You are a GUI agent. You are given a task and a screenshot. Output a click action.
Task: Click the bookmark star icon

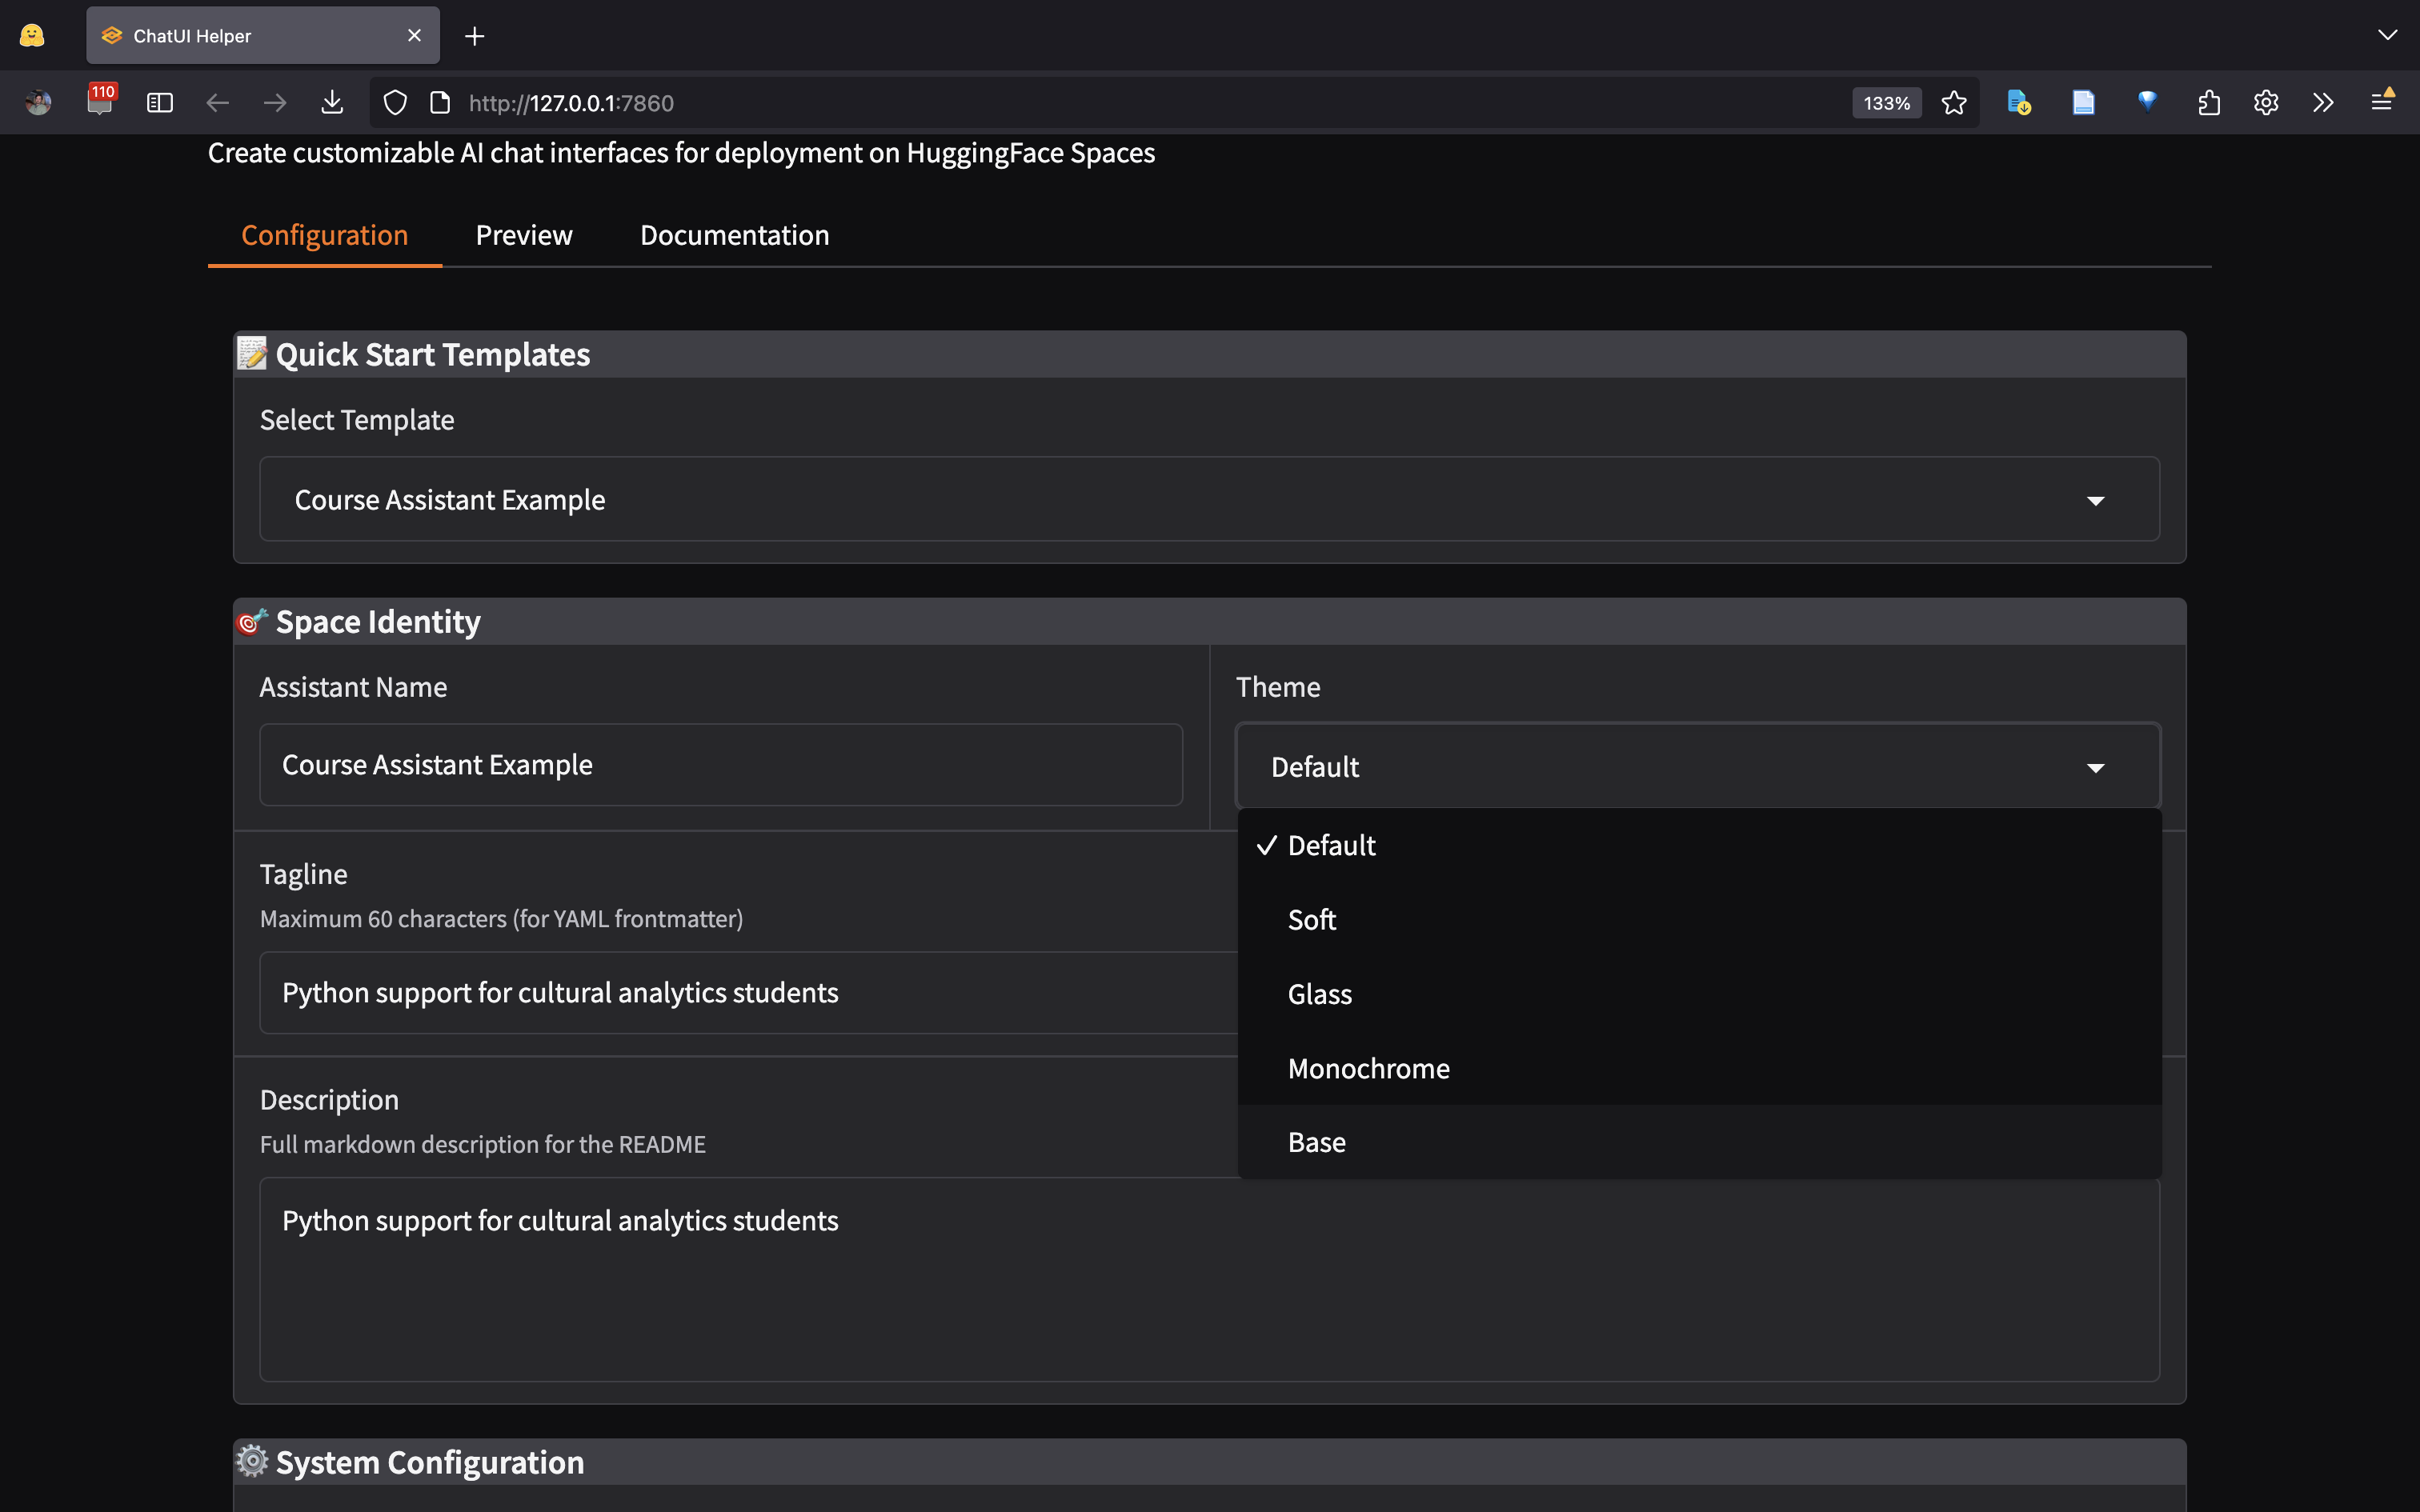pyautogui.click(x=1953, y=103)
